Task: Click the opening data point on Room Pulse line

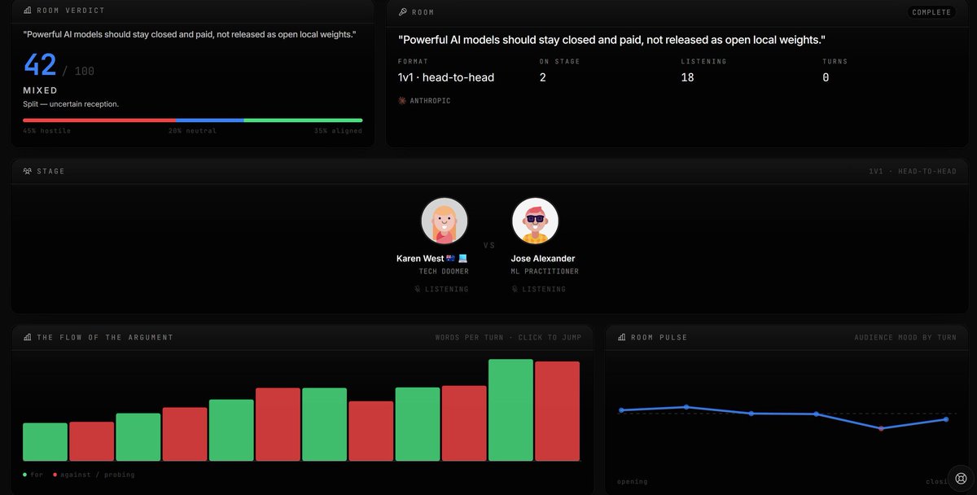Action: pos(621,410)
